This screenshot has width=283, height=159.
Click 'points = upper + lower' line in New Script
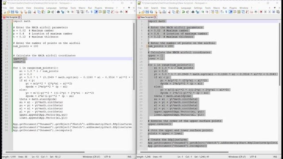point(165,133)
